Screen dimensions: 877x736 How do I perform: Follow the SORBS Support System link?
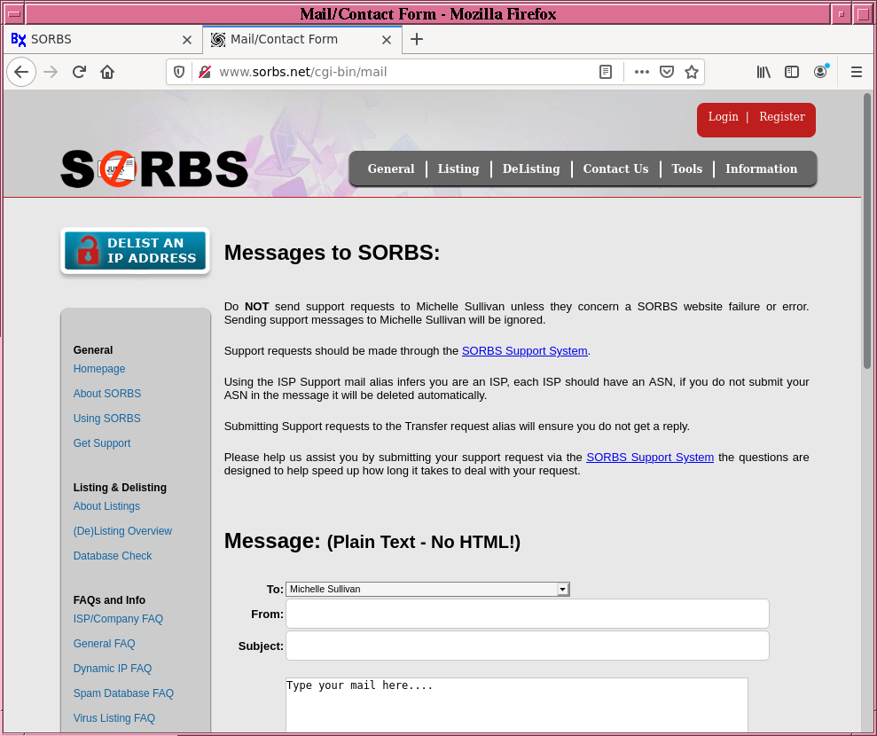[x=524, y=351]
